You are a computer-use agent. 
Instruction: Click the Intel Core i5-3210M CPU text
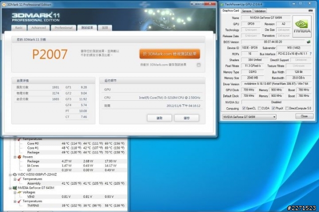[x=169, y=98]
